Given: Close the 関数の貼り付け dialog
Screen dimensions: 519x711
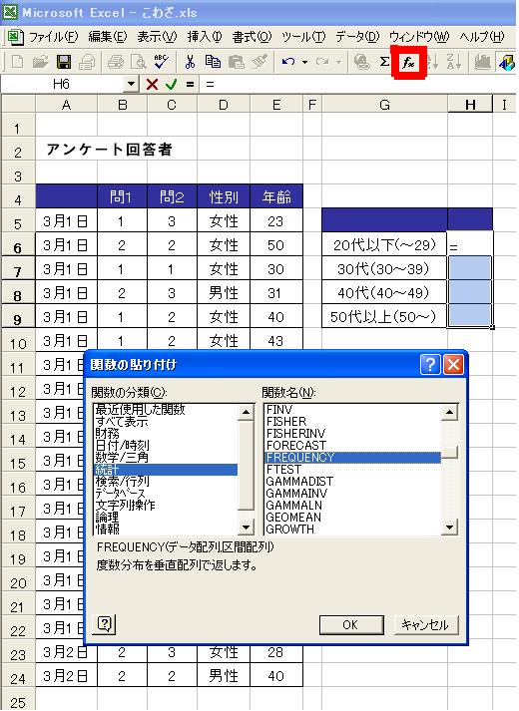Looking at the screenshot, I should 453,364.
